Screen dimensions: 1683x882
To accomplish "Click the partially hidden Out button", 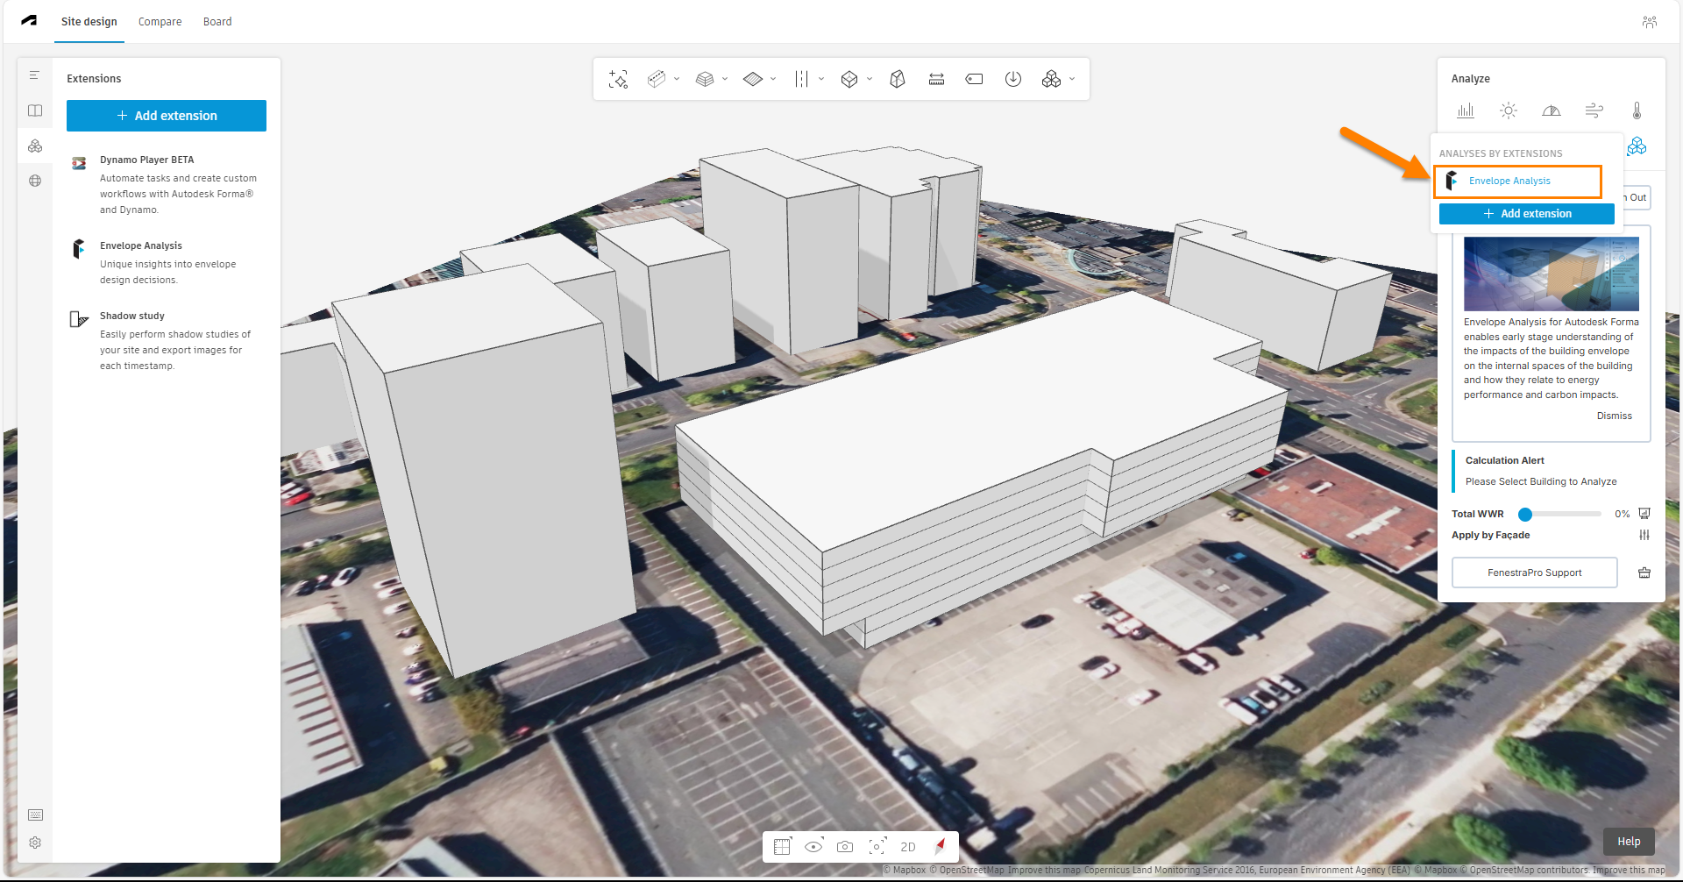I will tap(1636, 197).
